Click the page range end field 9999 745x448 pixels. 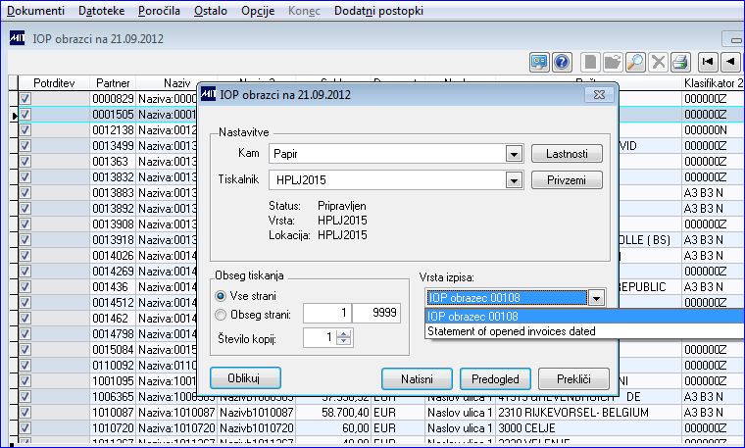click(x=376, y=313)
